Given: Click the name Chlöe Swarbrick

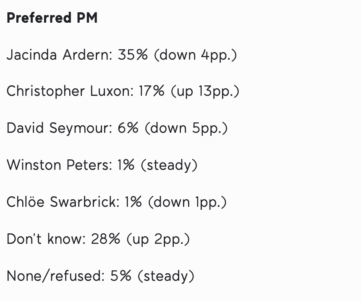Looking at the screenshot, I should click(63, 202).
